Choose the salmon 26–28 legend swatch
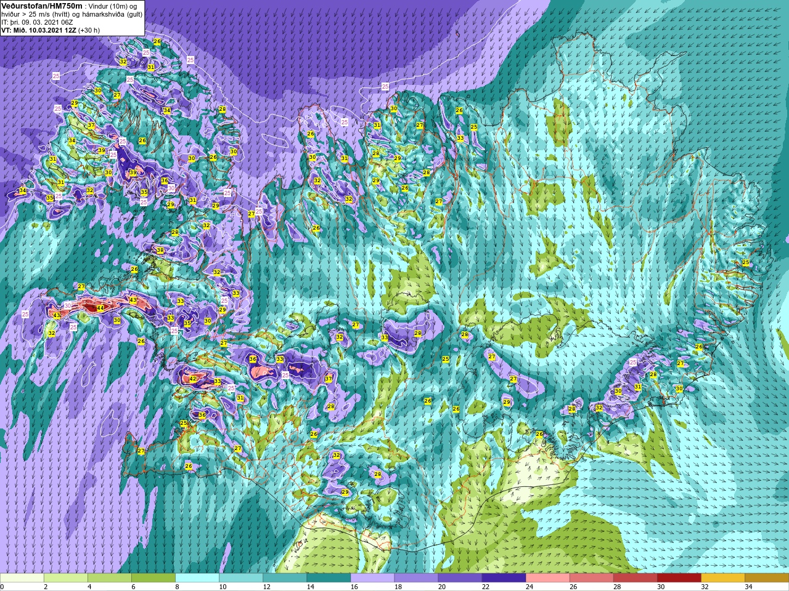 (591, 578)
